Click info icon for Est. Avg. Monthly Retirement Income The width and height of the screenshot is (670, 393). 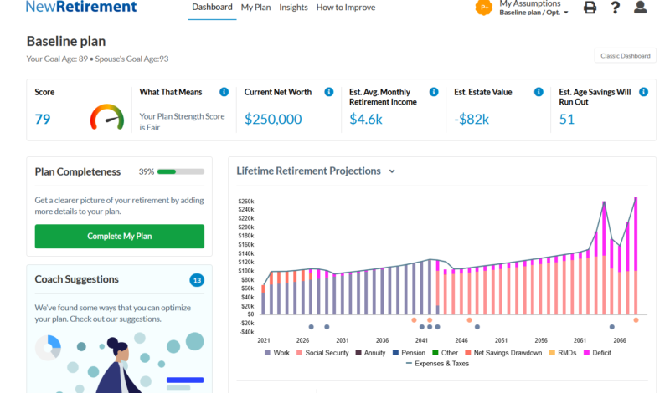point(434,92)
